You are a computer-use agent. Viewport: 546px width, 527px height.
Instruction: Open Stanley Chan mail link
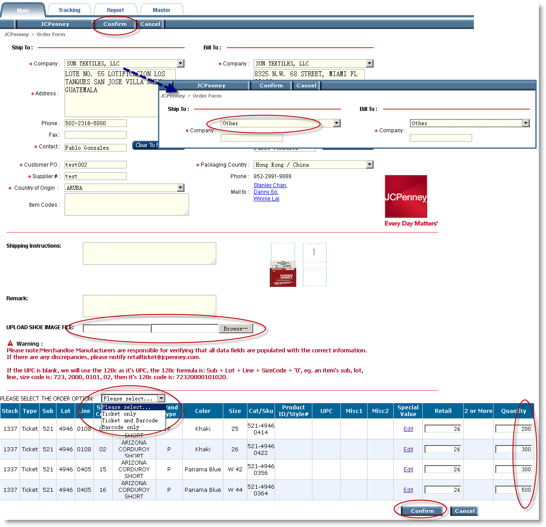click(270, 185)
